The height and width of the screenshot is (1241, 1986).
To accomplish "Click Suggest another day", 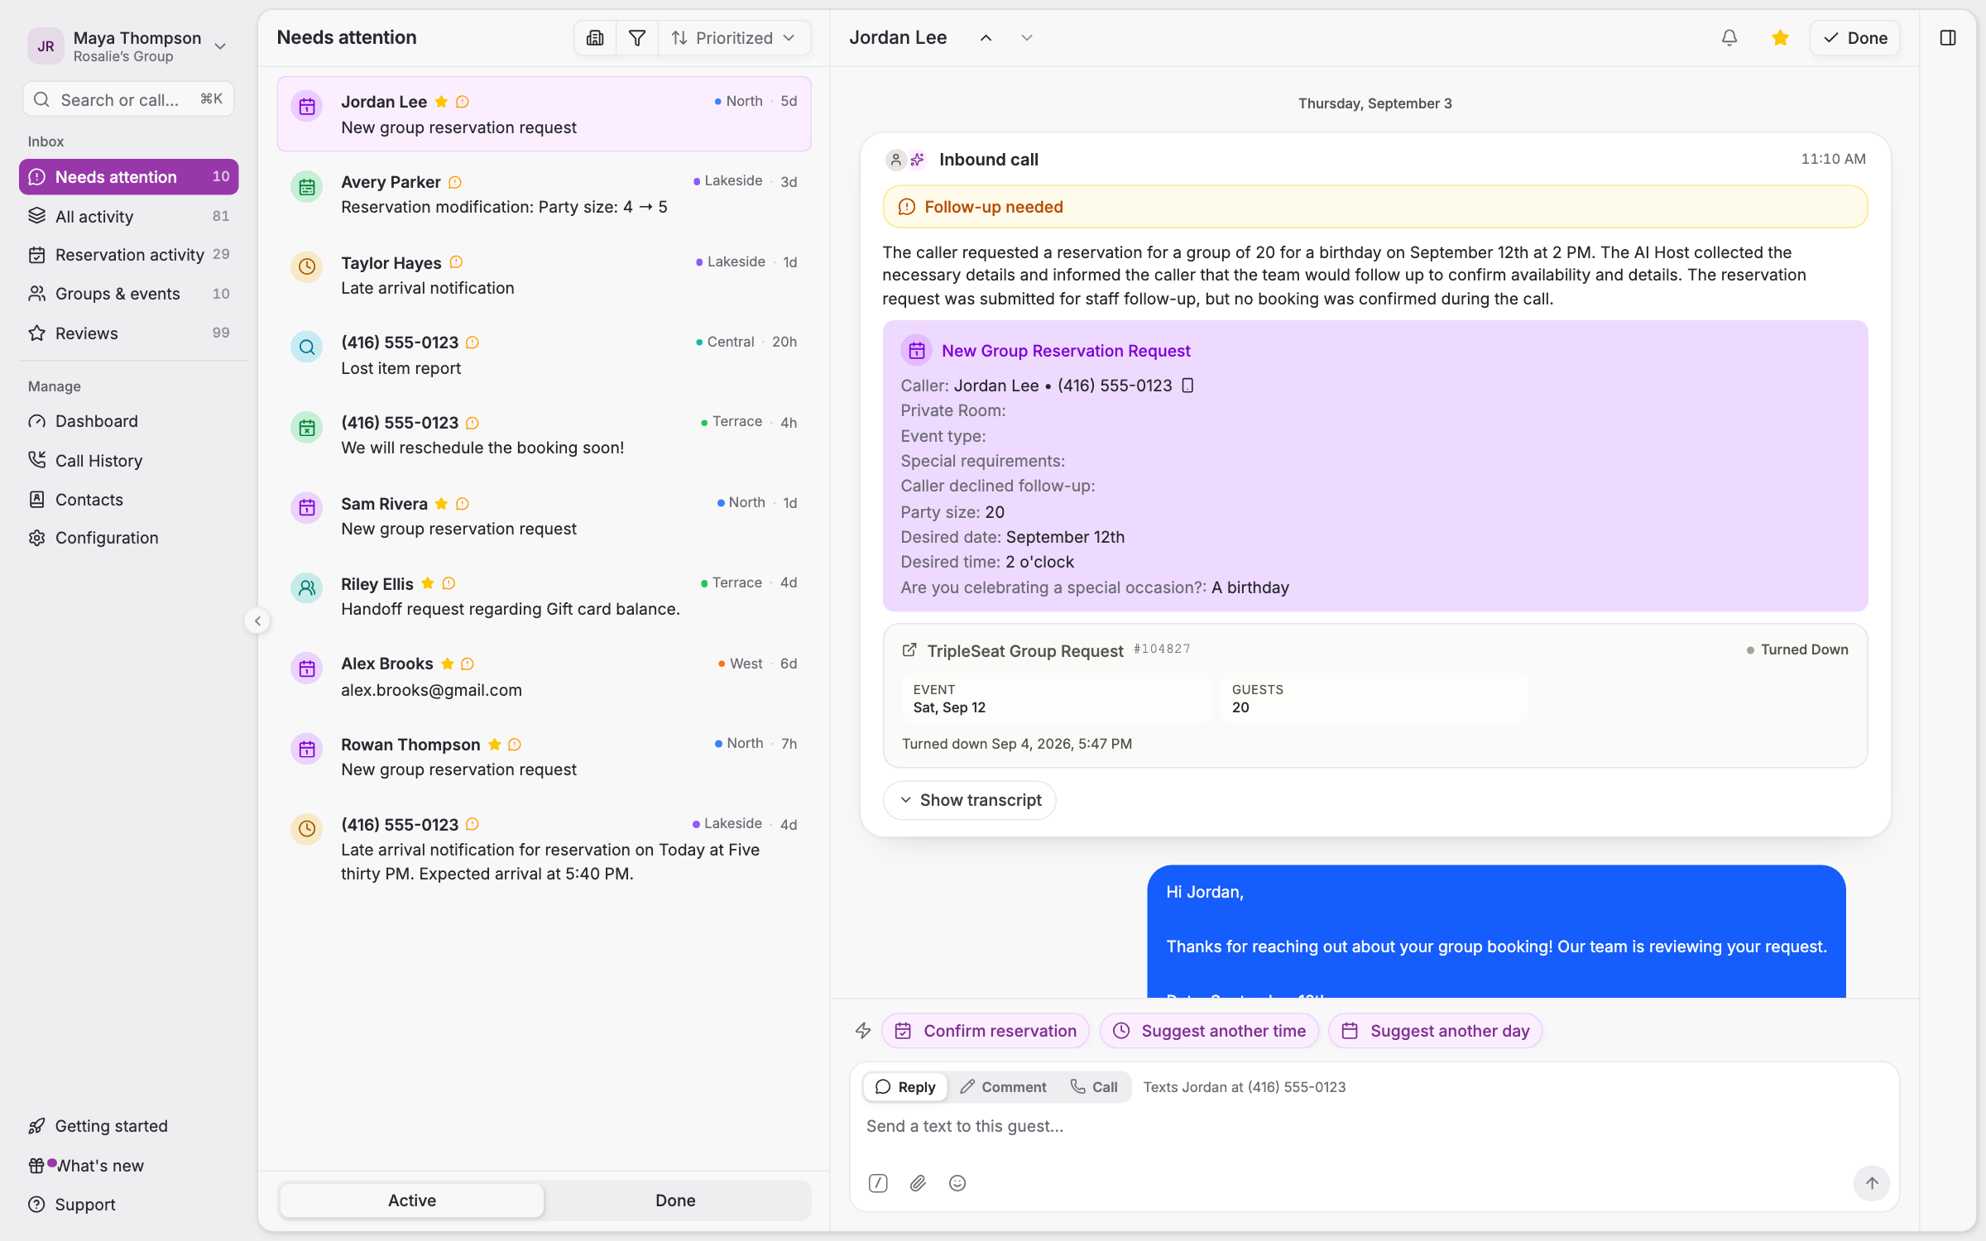I will 1435,1031.
